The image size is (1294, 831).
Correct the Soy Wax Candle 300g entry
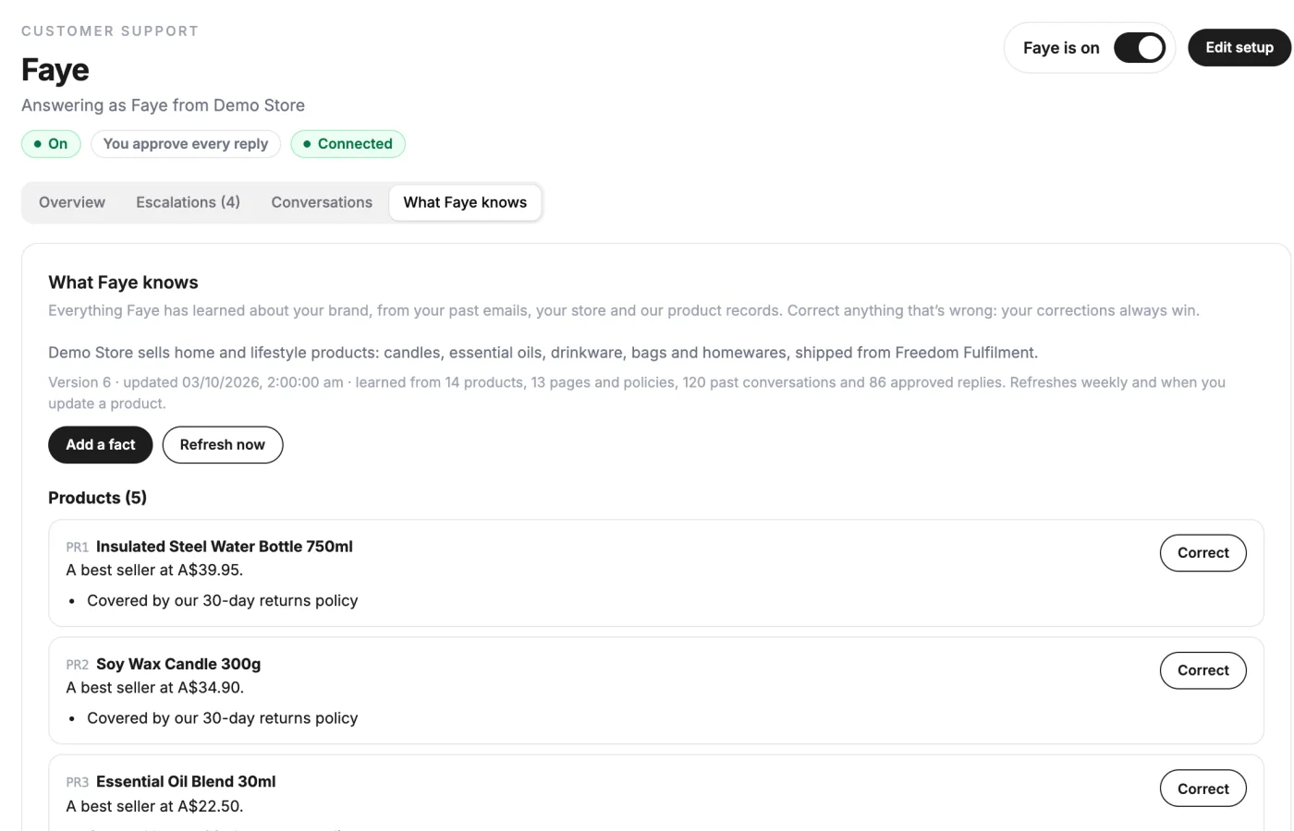click(1202, 670)
